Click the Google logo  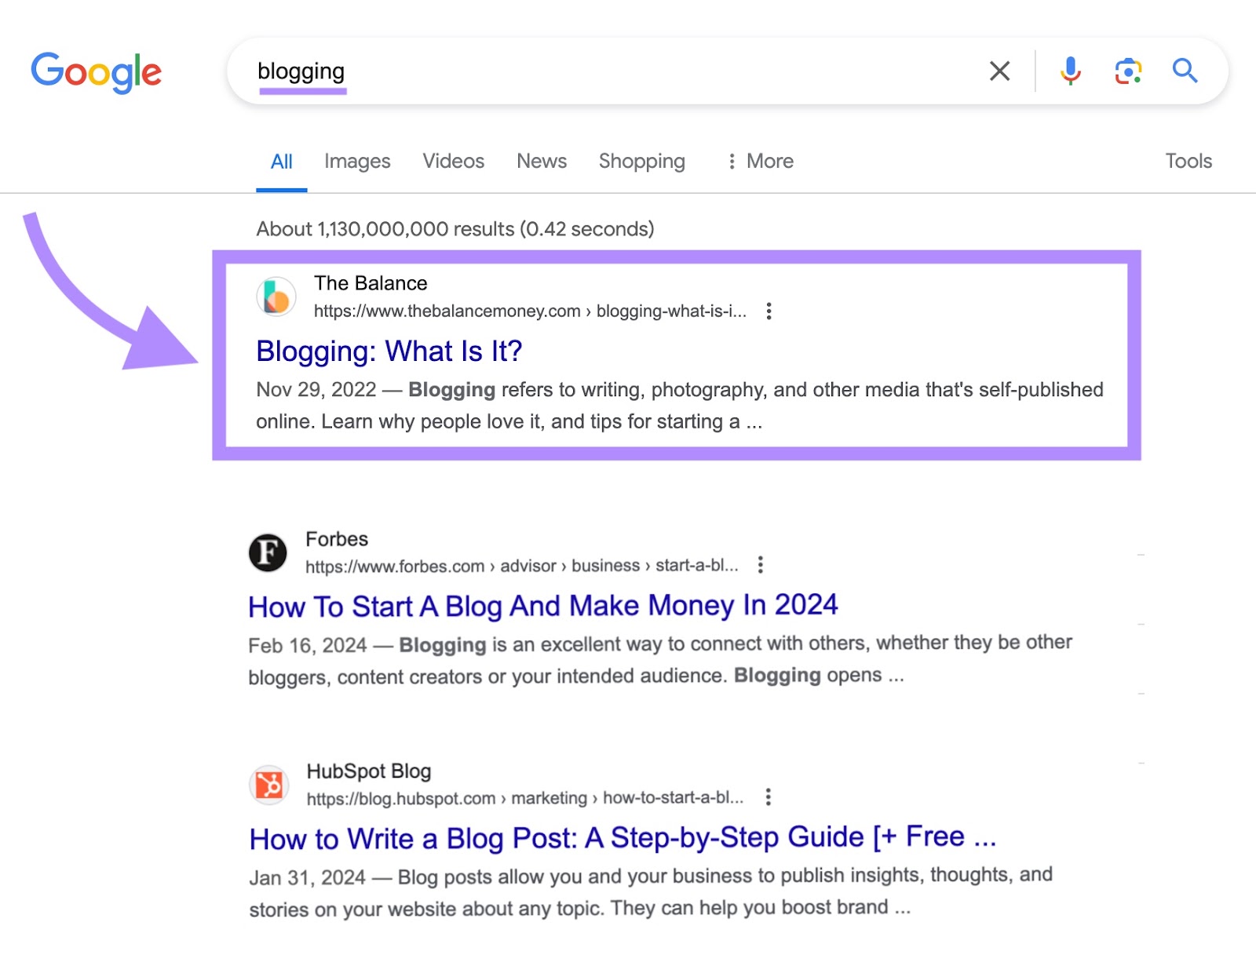[x=96, y=72]
